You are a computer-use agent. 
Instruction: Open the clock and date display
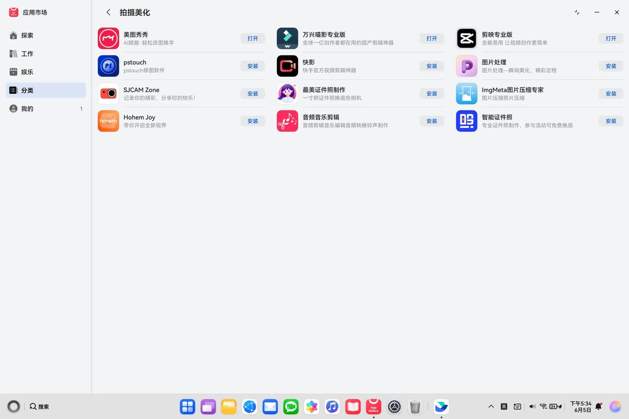(580, 407)
